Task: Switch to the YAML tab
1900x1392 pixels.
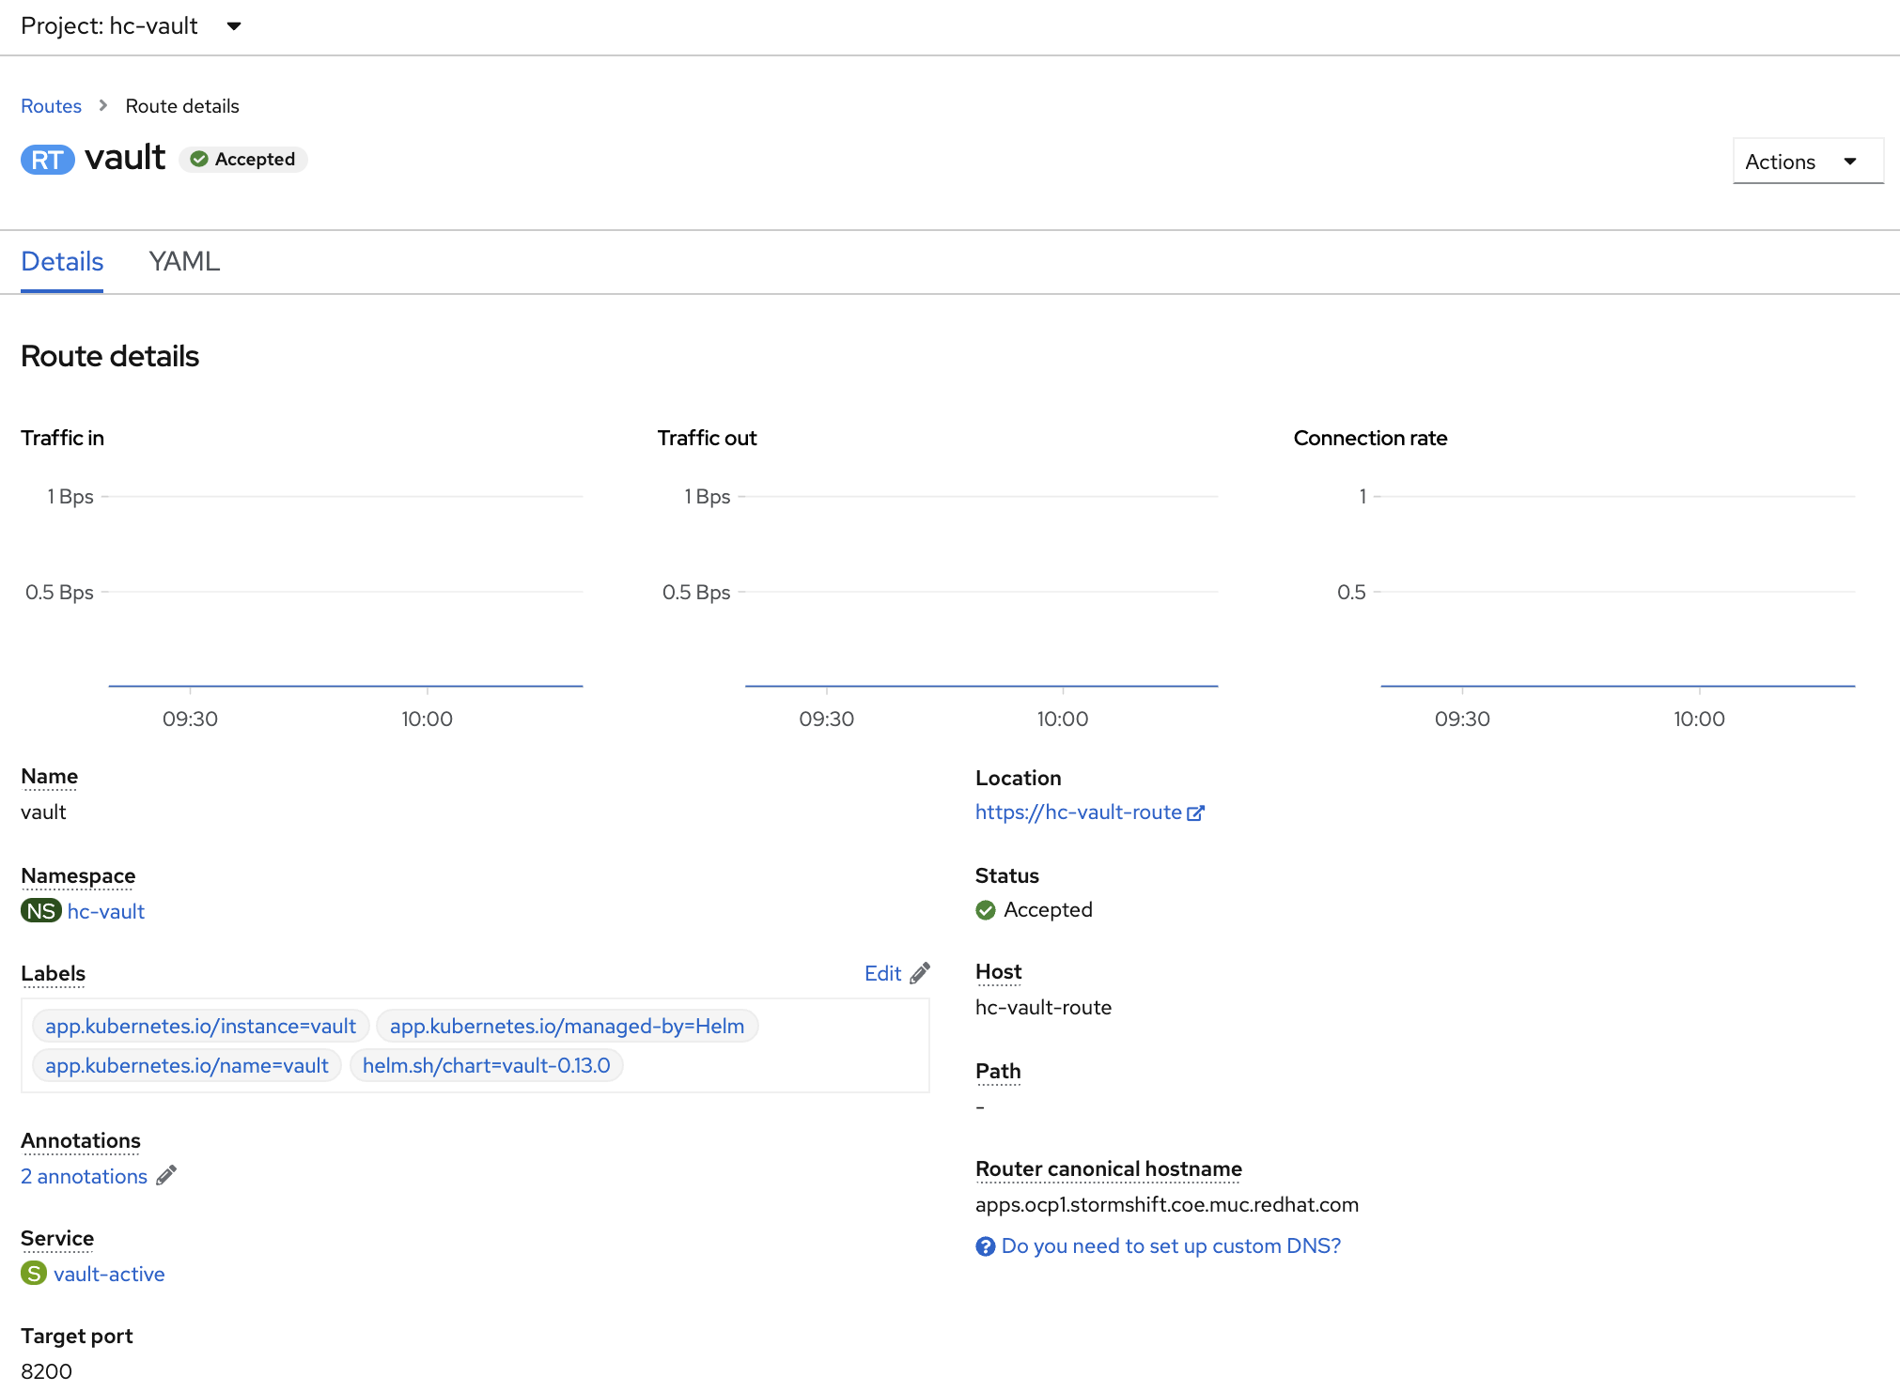Action: tap(184, 261)
